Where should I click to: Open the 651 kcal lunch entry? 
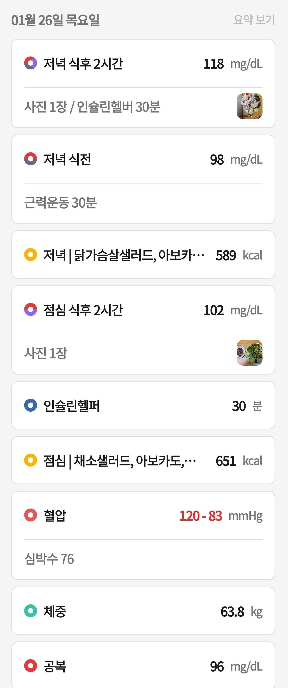click(x=143, y=460)
